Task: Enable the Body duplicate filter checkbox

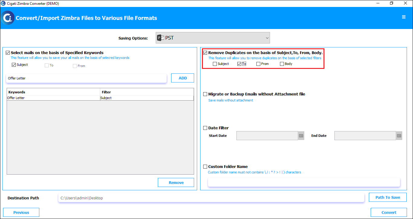Action: point(282,64)
